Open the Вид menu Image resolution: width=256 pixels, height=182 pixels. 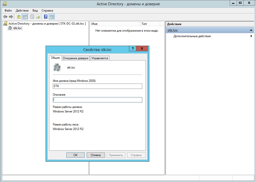35,11
